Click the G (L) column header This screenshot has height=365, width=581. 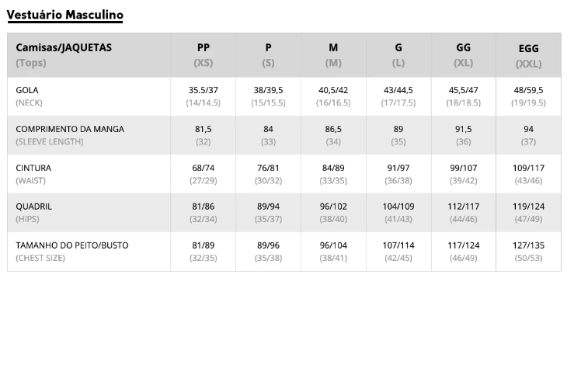click(398, 55)
